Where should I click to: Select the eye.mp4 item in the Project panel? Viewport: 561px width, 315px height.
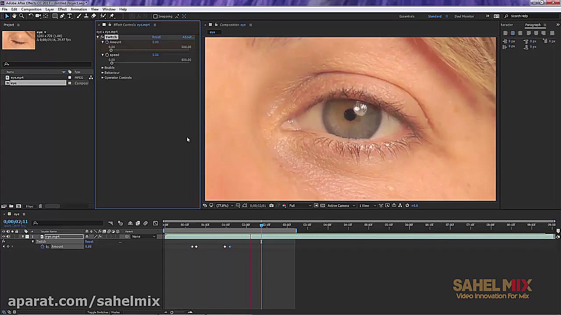[18, 77]
